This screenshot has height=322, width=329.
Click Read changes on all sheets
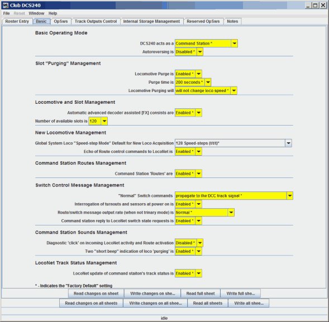click(x=91, y=303)
